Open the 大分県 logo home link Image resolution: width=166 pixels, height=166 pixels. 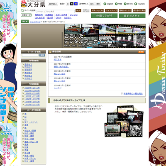pyautogui.click(x=33, y=4)
